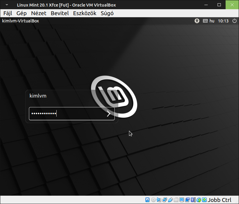Open the on-screen keyboard icon
Viewport: 239px width, 204px height.
click(x=205, y=21)
